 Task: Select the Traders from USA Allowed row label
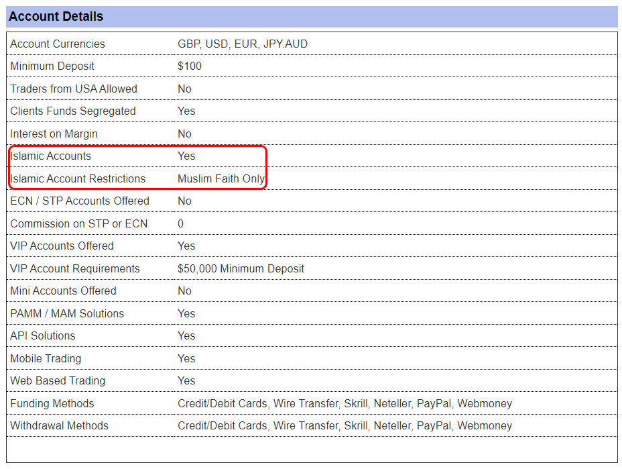(74, 89)
